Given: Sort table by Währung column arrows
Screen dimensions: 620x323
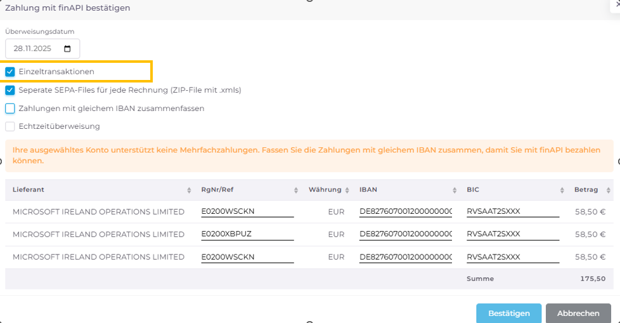Looking at the screenshot, I should [x=347, y=190].
